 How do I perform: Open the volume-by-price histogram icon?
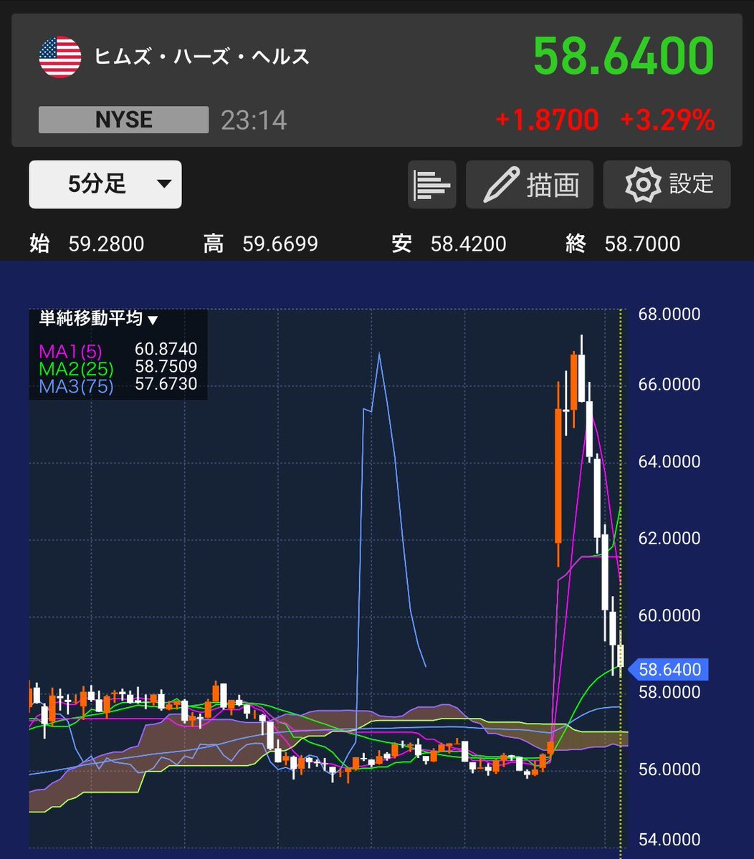click(431, 185)
